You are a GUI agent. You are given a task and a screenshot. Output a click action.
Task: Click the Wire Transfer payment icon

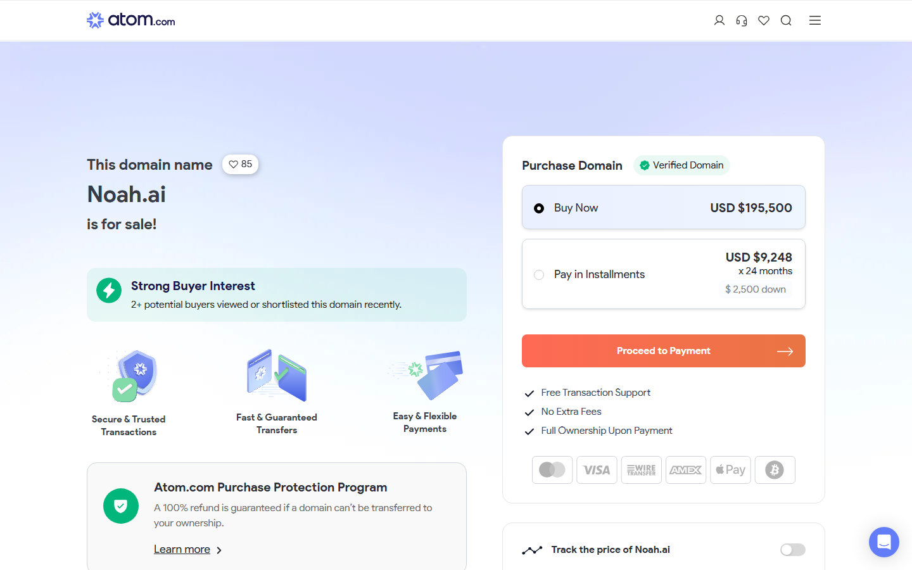641,469
